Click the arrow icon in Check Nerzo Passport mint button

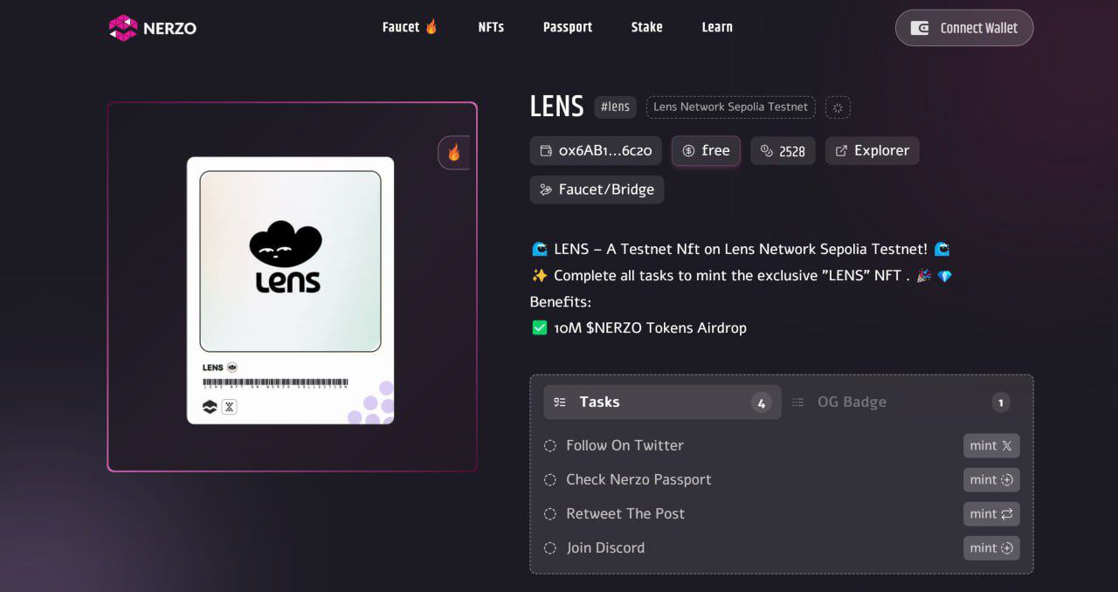pyautogui.click(x=1007, y=479)
